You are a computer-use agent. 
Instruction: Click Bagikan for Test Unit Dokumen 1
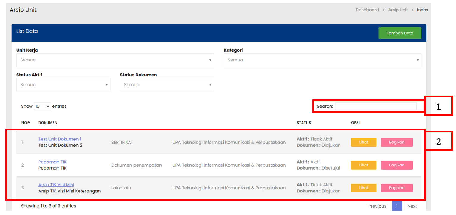[x=397, y=142]
